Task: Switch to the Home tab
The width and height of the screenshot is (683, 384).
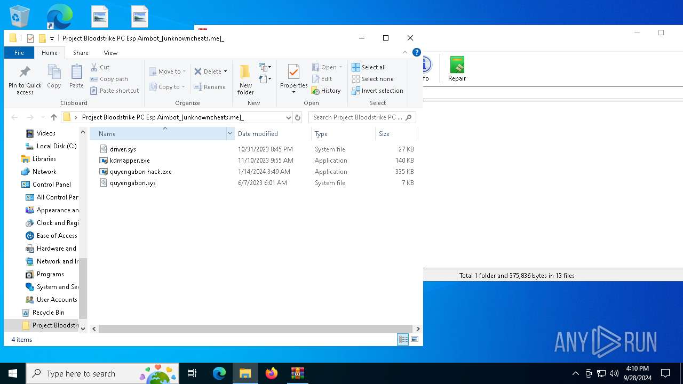Action: [x=50, y=53]
